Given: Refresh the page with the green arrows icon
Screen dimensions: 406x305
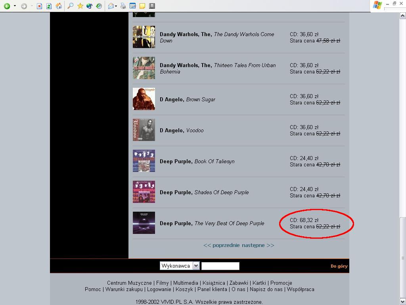Looking at the screenshot, I should click(x=49, y=6).
